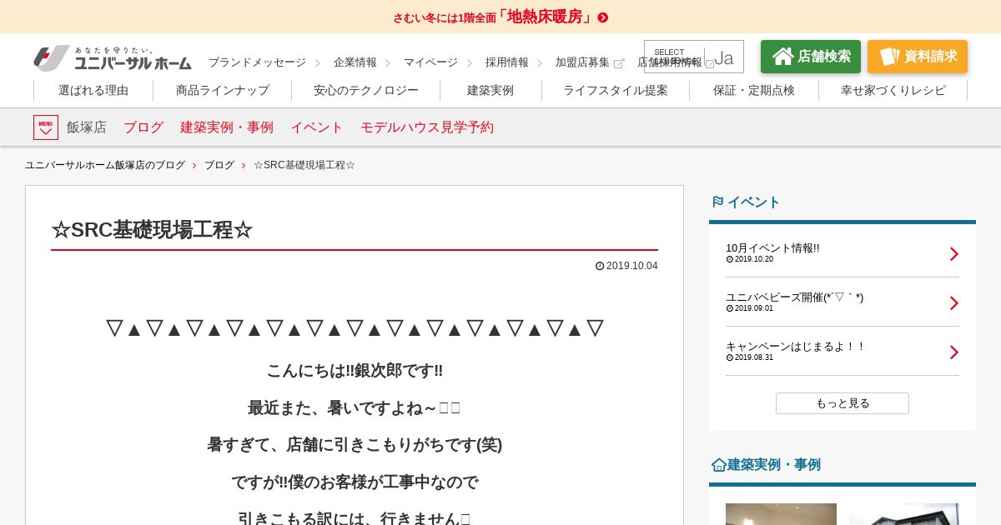Select the 建築実例 main menu item
Screen dimensions: 1001x525
(x=490, y=90)
